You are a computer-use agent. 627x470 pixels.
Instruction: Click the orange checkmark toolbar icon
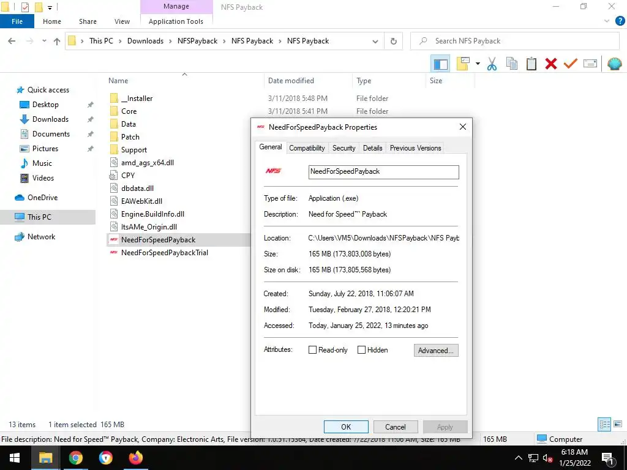click(x=571, y=64)
